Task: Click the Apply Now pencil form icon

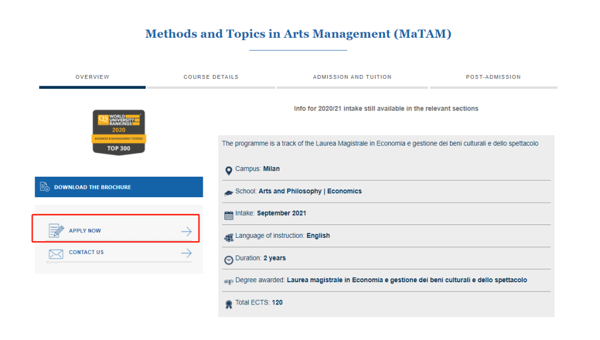Action: (x=56, y=231)
